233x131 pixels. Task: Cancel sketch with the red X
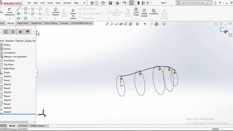[230, 35]
